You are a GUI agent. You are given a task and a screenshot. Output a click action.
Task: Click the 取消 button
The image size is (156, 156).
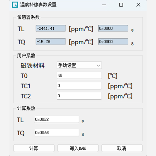pyautogui.click(x=122, y=148)
